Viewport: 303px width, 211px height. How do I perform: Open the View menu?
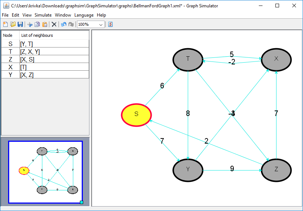pos(27,15)
